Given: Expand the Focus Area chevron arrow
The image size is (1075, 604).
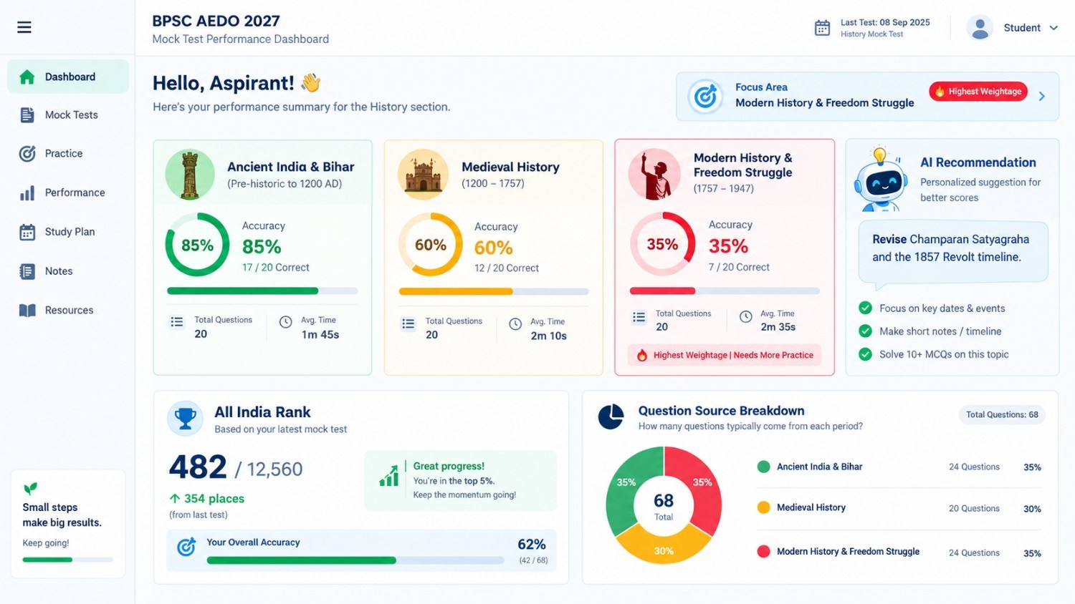Looking at the screenshot, I should [1042, 96].
